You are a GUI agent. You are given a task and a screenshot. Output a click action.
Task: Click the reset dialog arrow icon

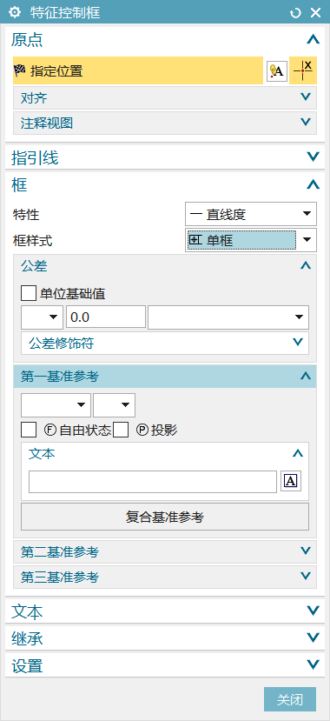pyautogui.click(x=295, y=13)
